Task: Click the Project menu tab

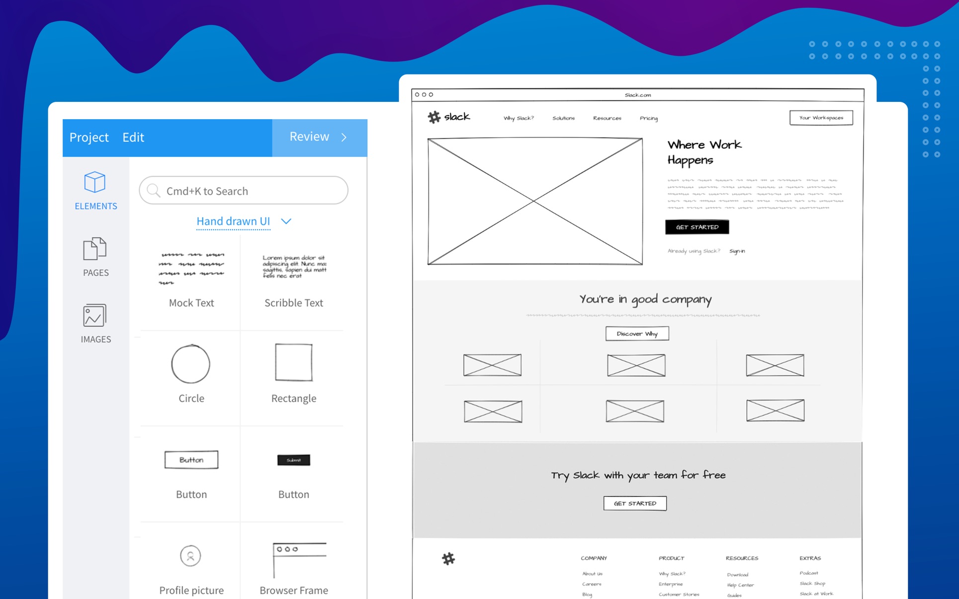Action: coord(87,137)
